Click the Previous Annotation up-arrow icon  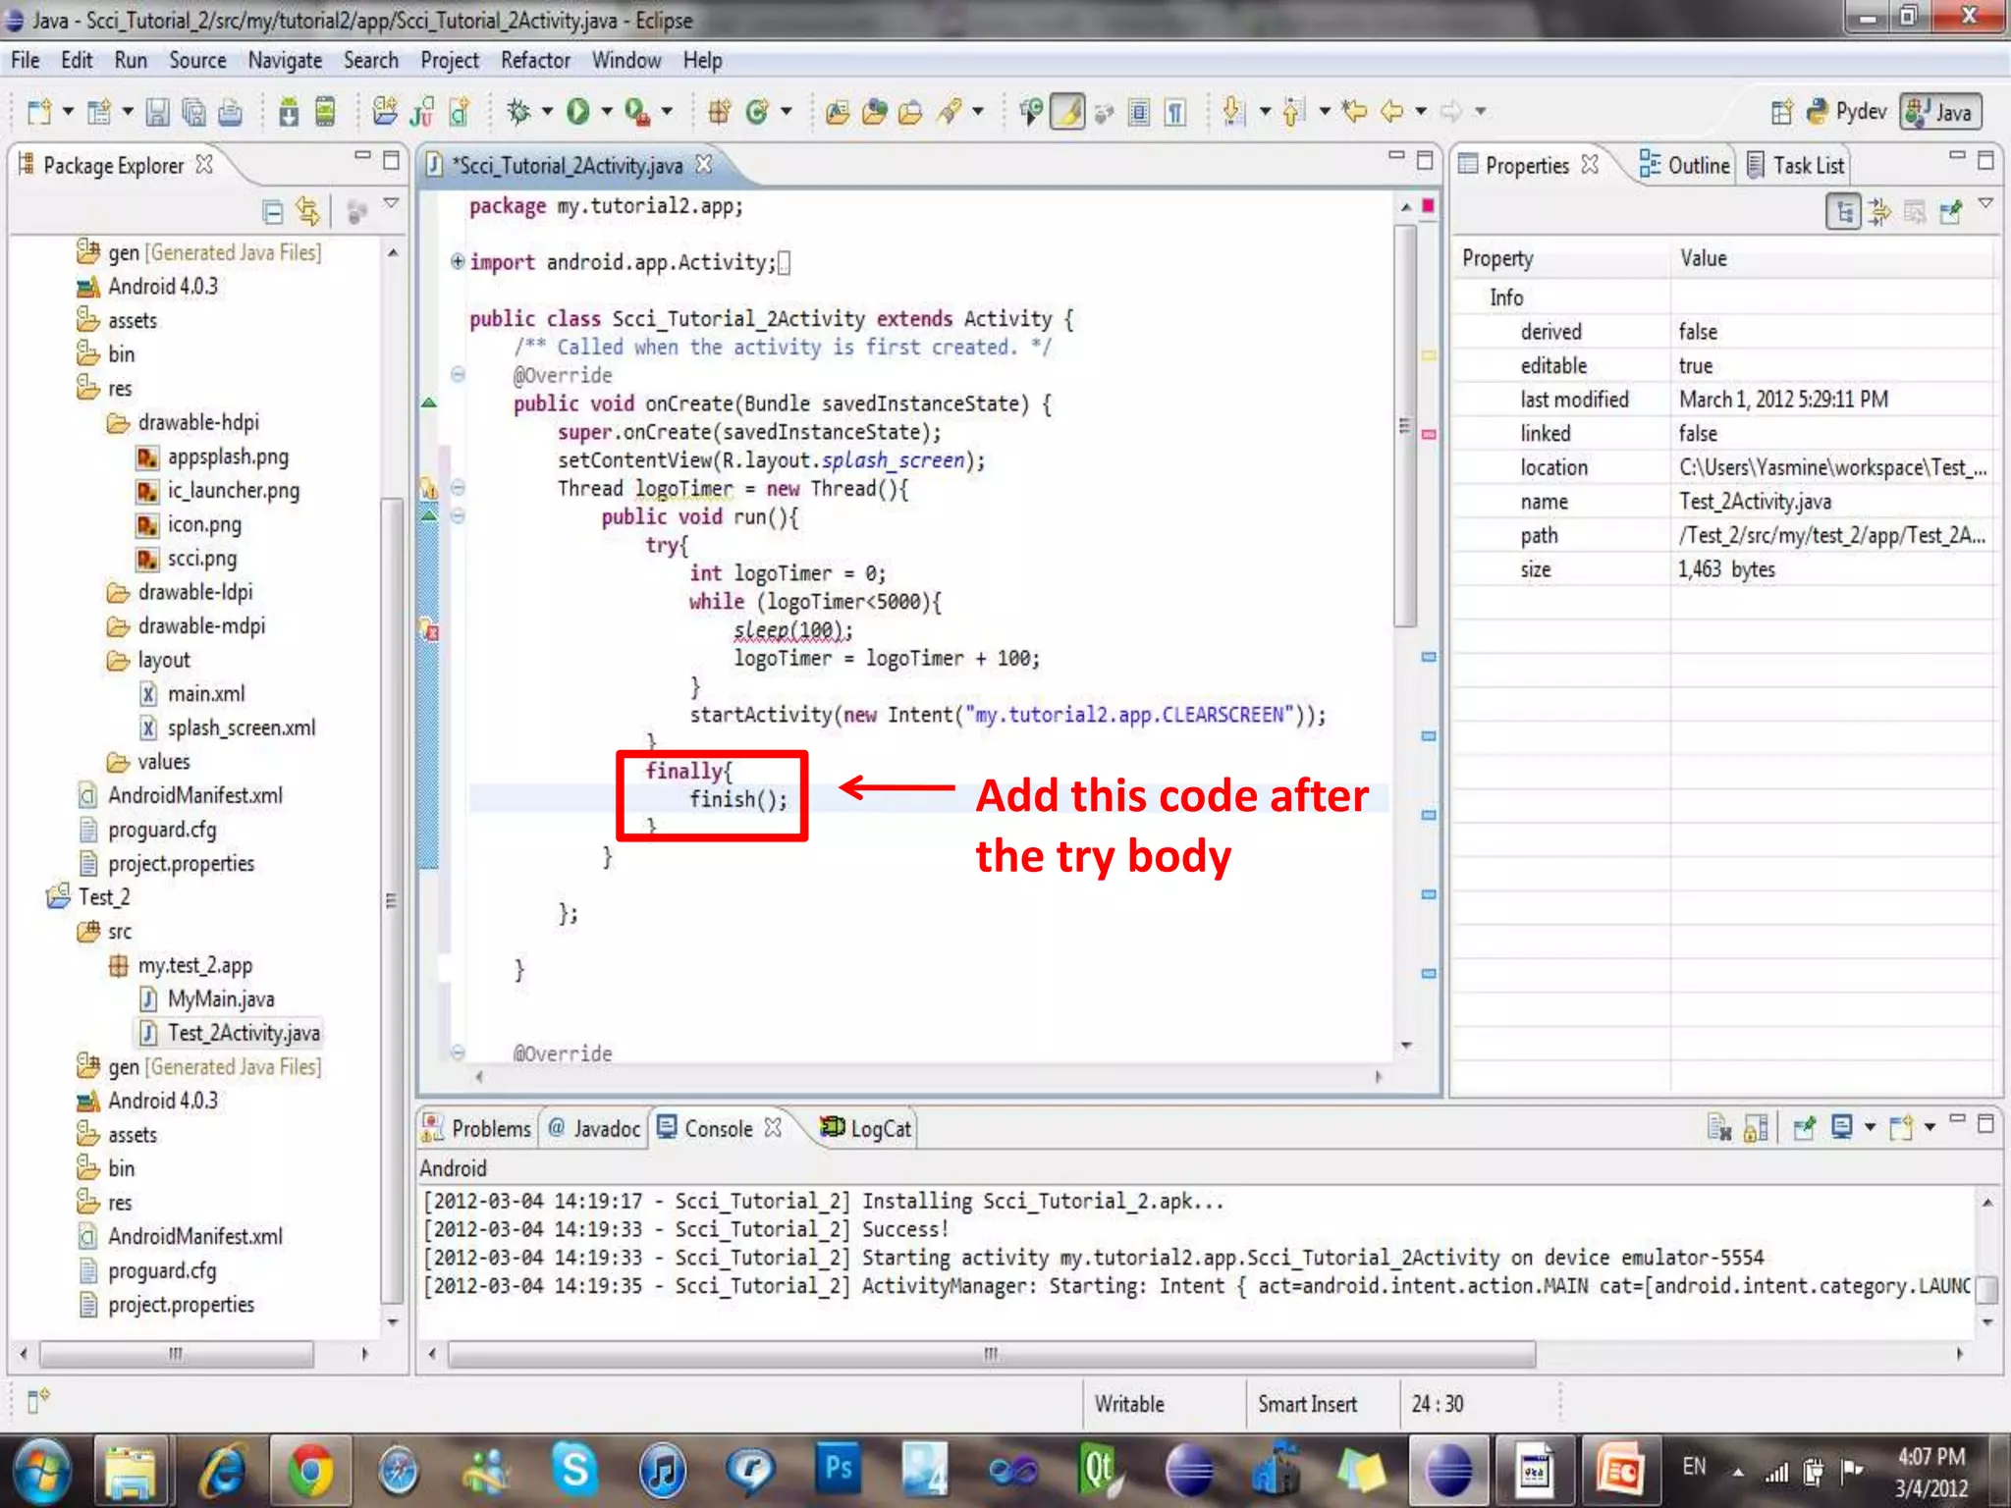pos(1293,112)
